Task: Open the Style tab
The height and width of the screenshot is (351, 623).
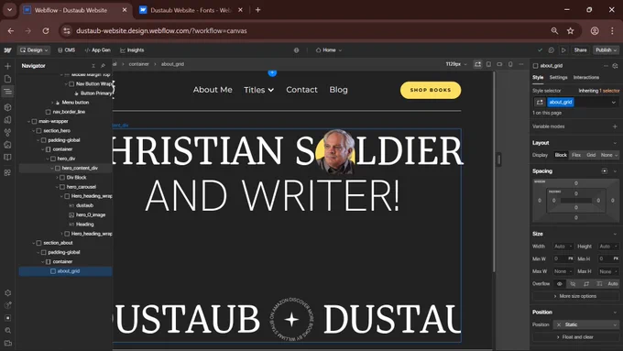Action: (x=538, y=78)
